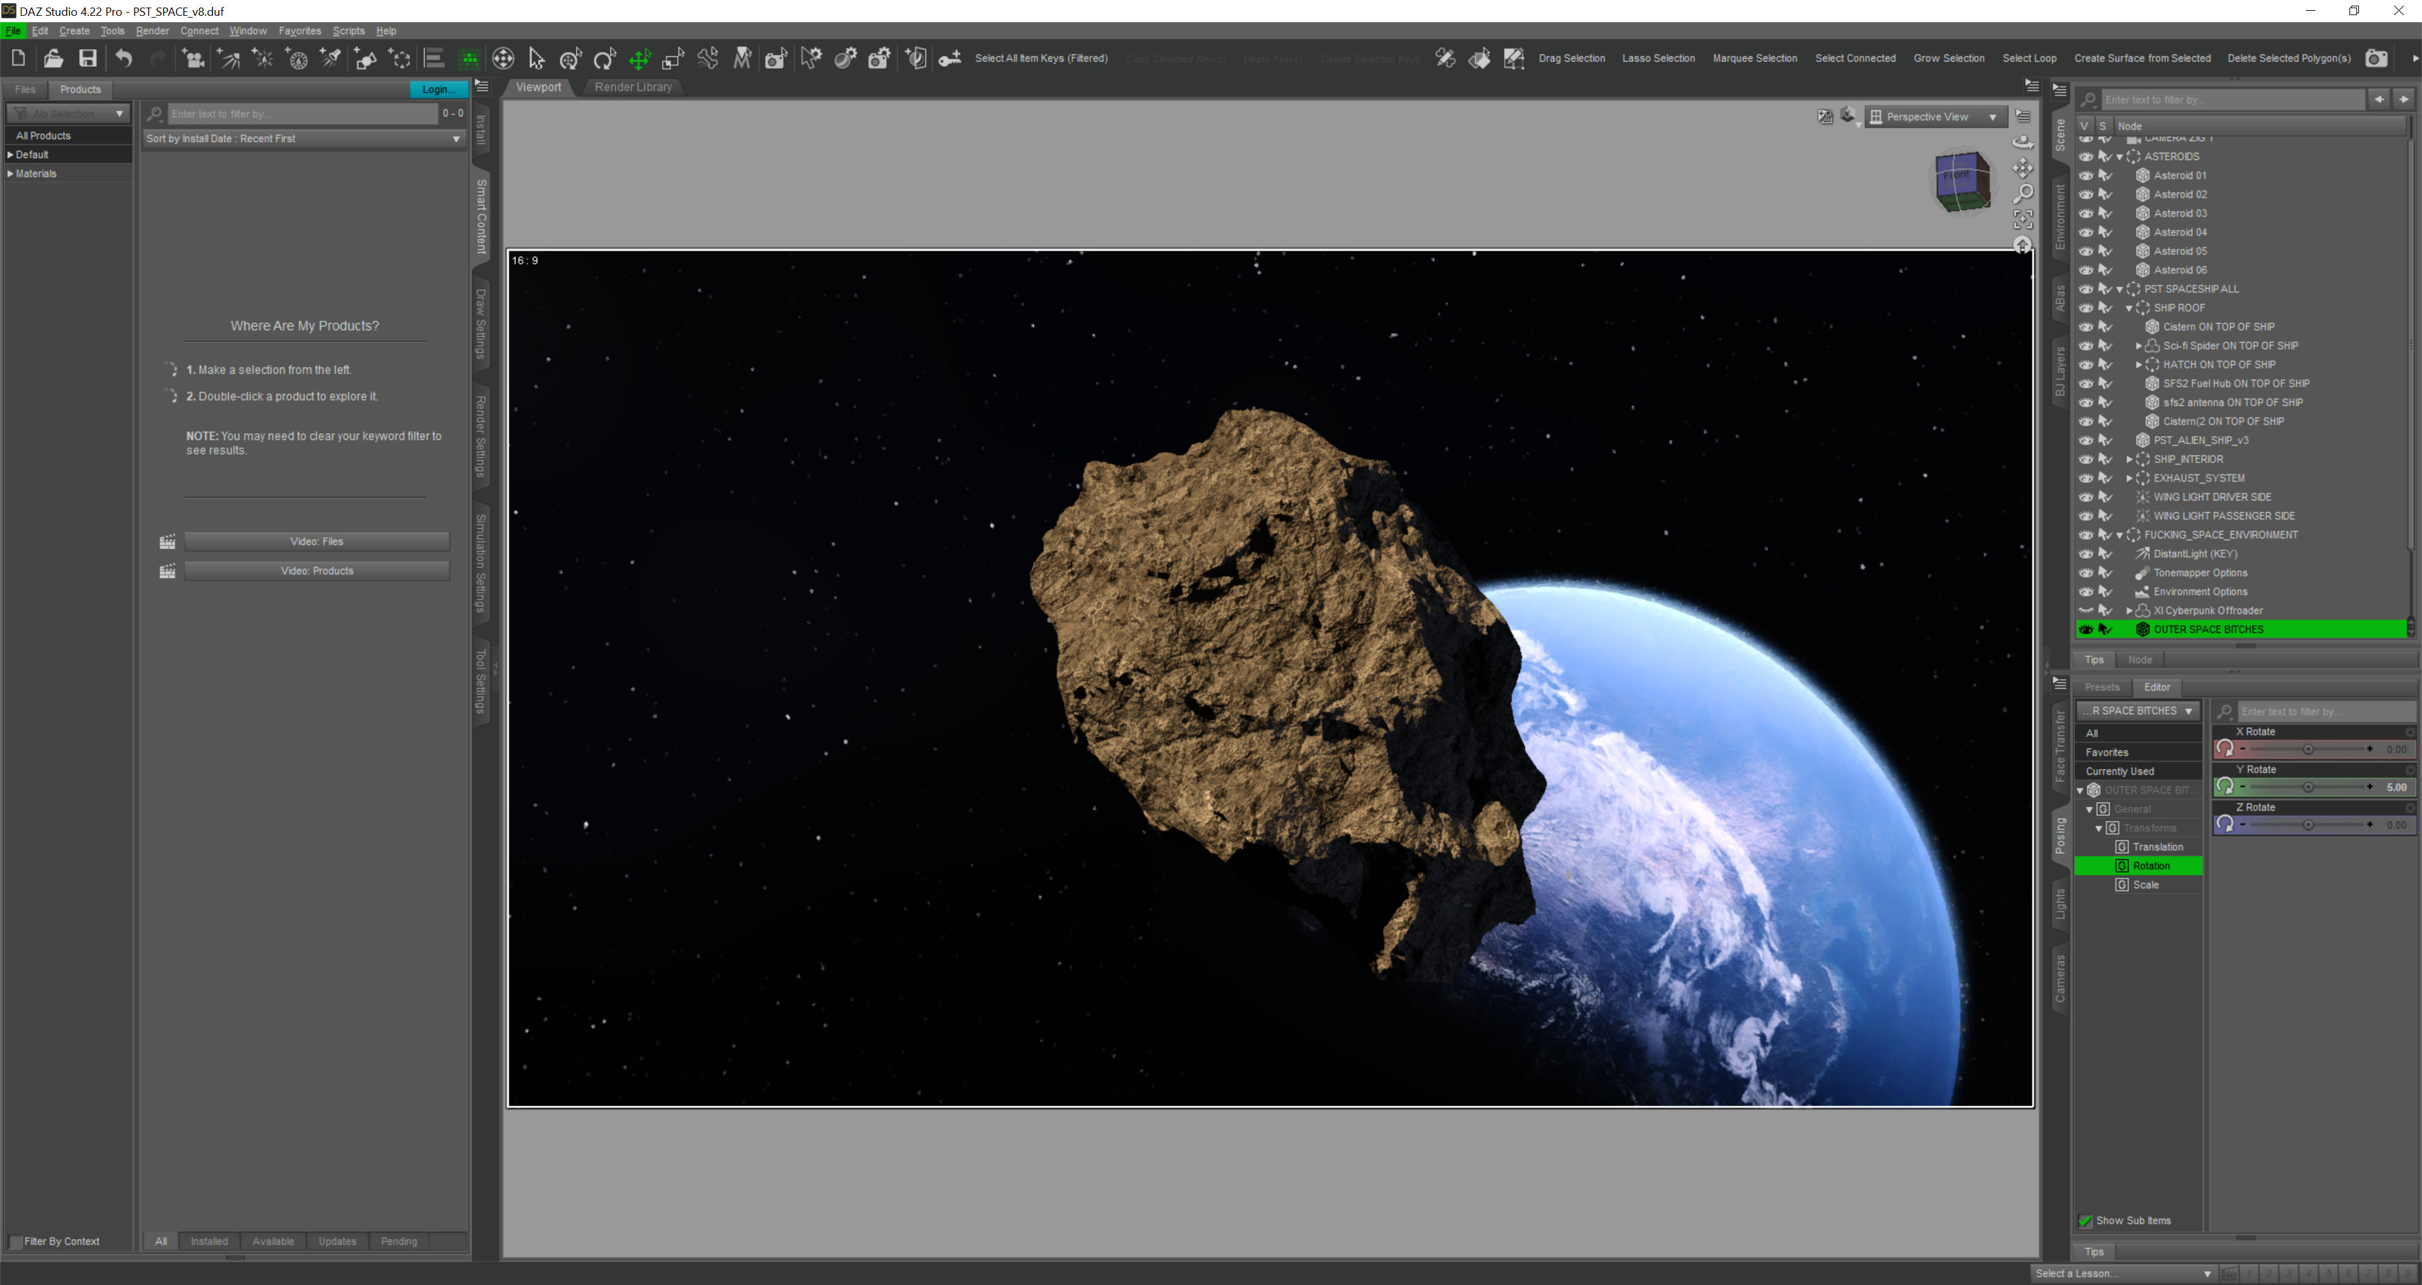Open a file using the folder icon
The width and height of the screenshot is (2422, 1285).
(52, 58)
